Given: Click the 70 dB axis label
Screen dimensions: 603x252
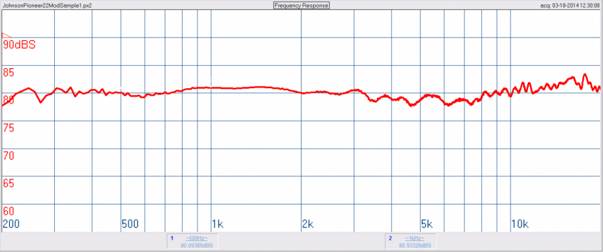Looking at the screenshot, I should point(8,156).
